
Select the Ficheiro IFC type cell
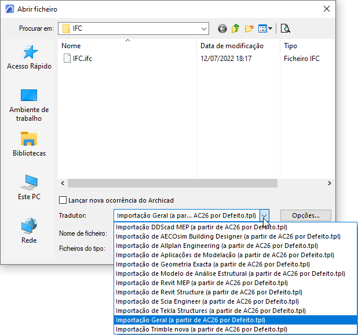point(302,59)
